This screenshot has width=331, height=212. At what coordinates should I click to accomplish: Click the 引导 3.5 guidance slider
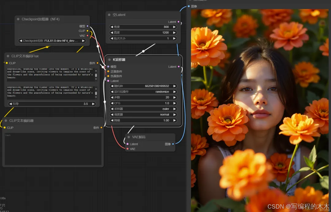click(x=52, y=104)
